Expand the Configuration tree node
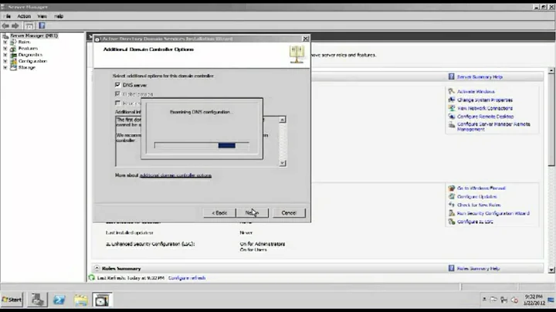Viewport: 556px width, 312px height. click(5, 61)
